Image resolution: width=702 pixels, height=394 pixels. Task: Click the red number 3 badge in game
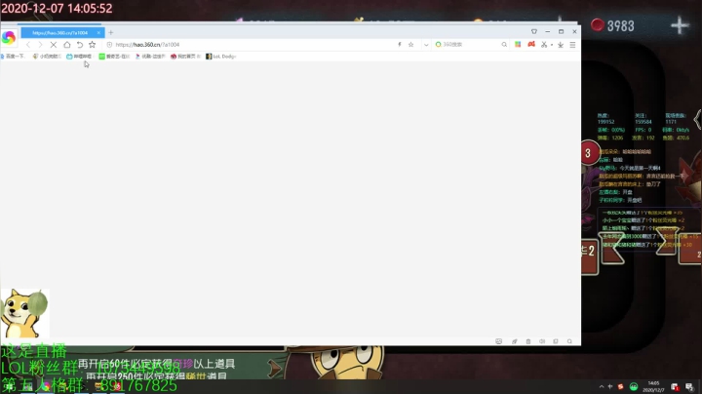588,153
